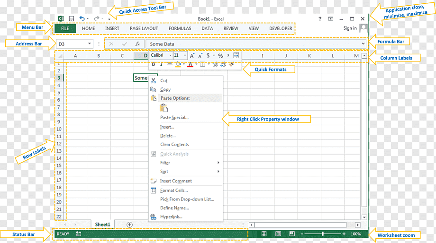Open the REVIEW tab
This screenshot has width=436, height=243.
coord(231,28)
